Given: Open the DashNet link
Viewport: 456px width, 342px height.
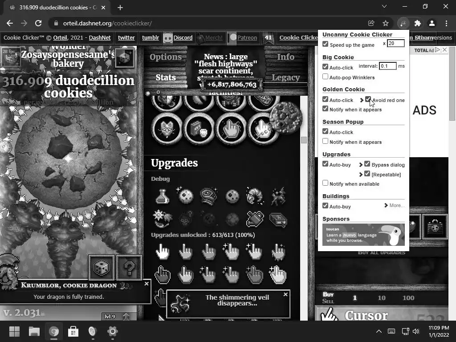Looking at the screenshot, I should pos(100,38).
